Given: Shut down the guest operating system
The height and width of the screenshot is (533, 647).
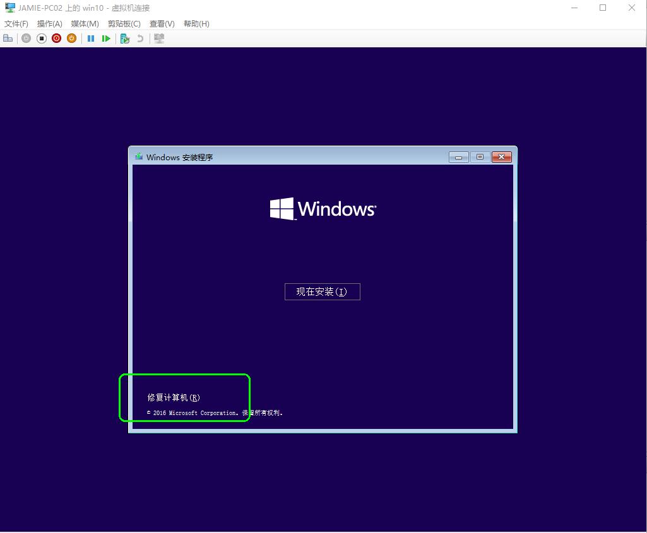Looking at the screenshot, I should pos(56,38).
